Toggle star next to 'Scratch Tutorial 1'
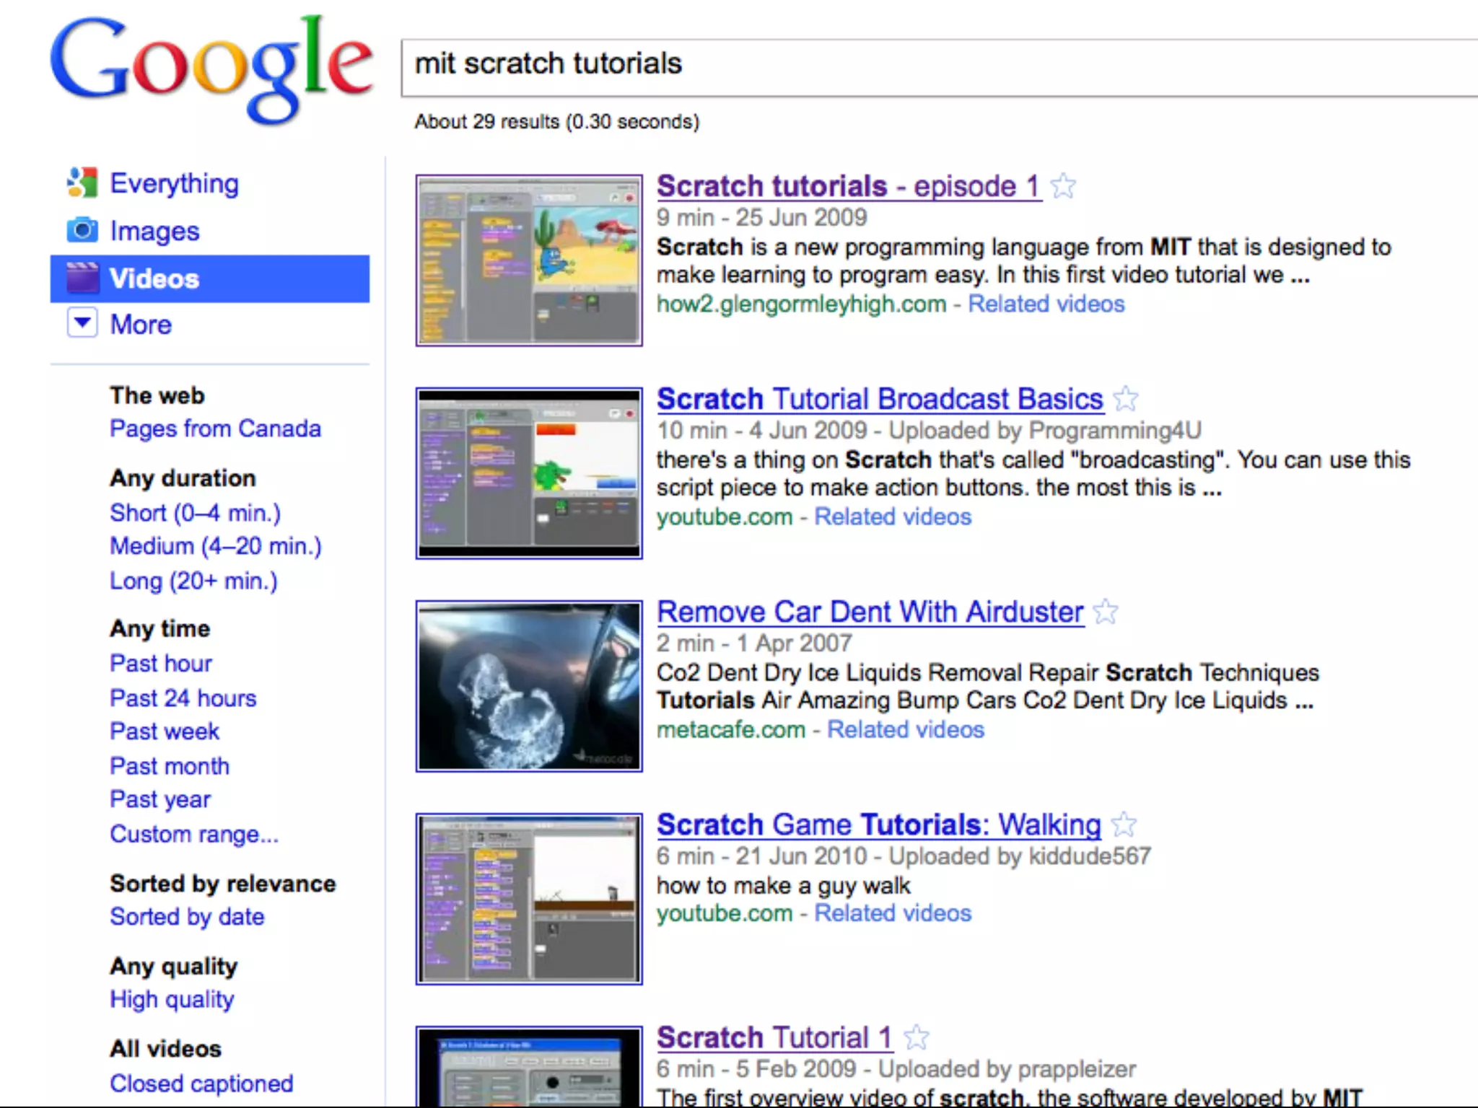The width and height of the screenshot is (1478, 1108). tap(917, 1038)
